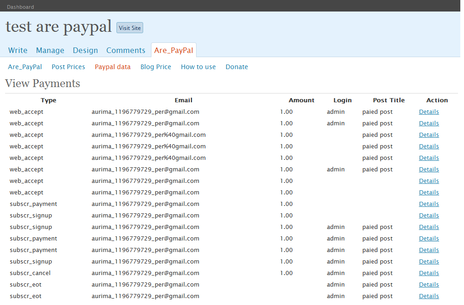Select admin login in last subscr_eot row
464x305 pixels.
tap(336, 296)
